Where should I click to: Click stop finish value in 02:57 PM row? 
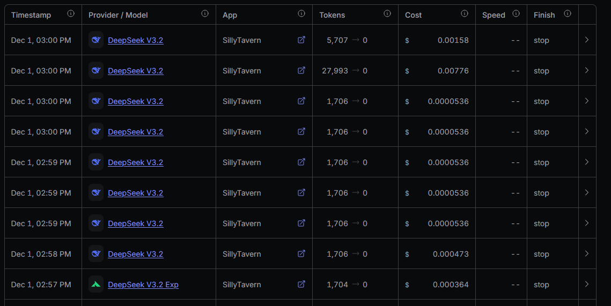click(x=541, y=285)
